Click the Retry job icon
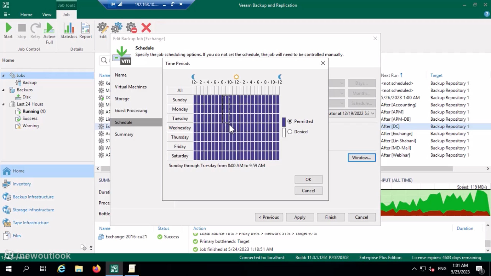The height and width of the screenshot is (276, 491). tap(35, 31)
